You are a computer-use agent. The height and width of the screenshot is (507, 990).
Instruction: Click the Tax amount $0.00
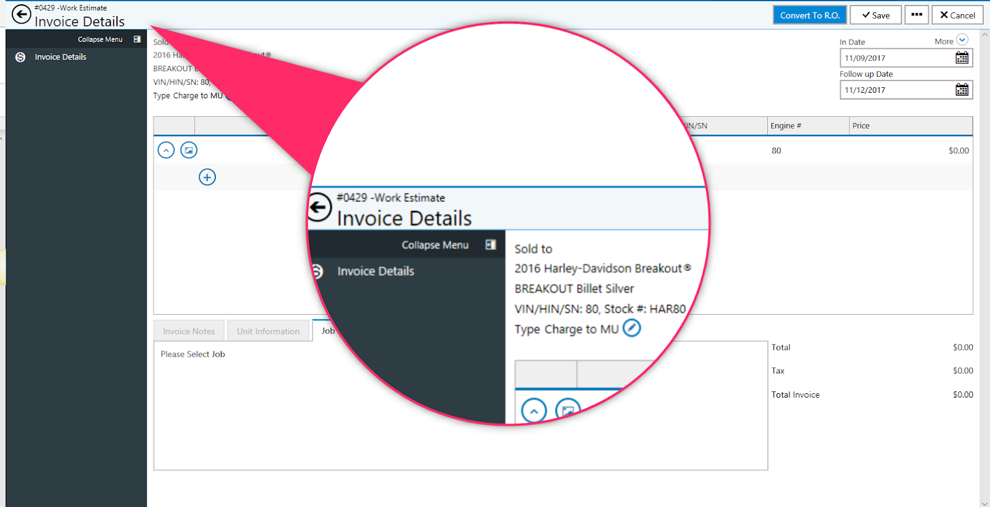963,370
